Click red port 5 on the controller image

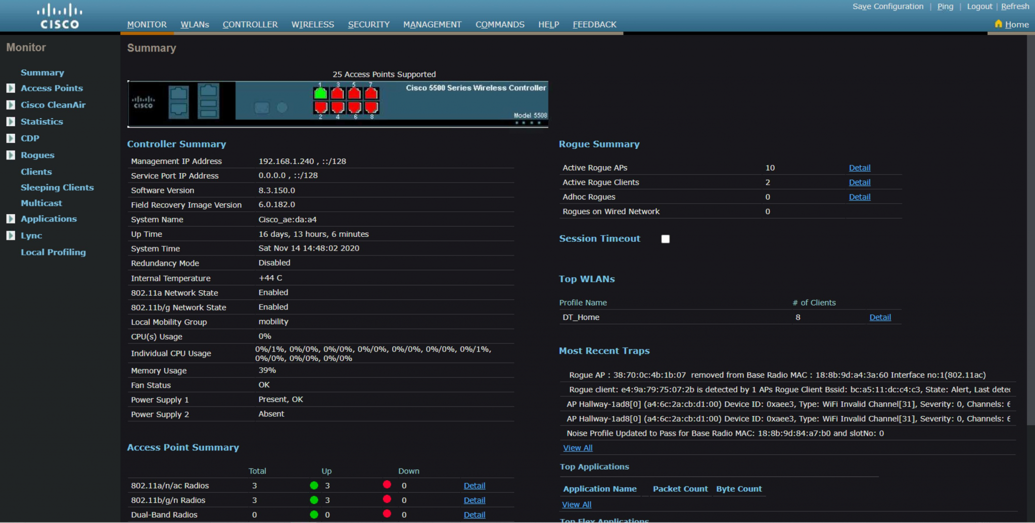(354, 93)
